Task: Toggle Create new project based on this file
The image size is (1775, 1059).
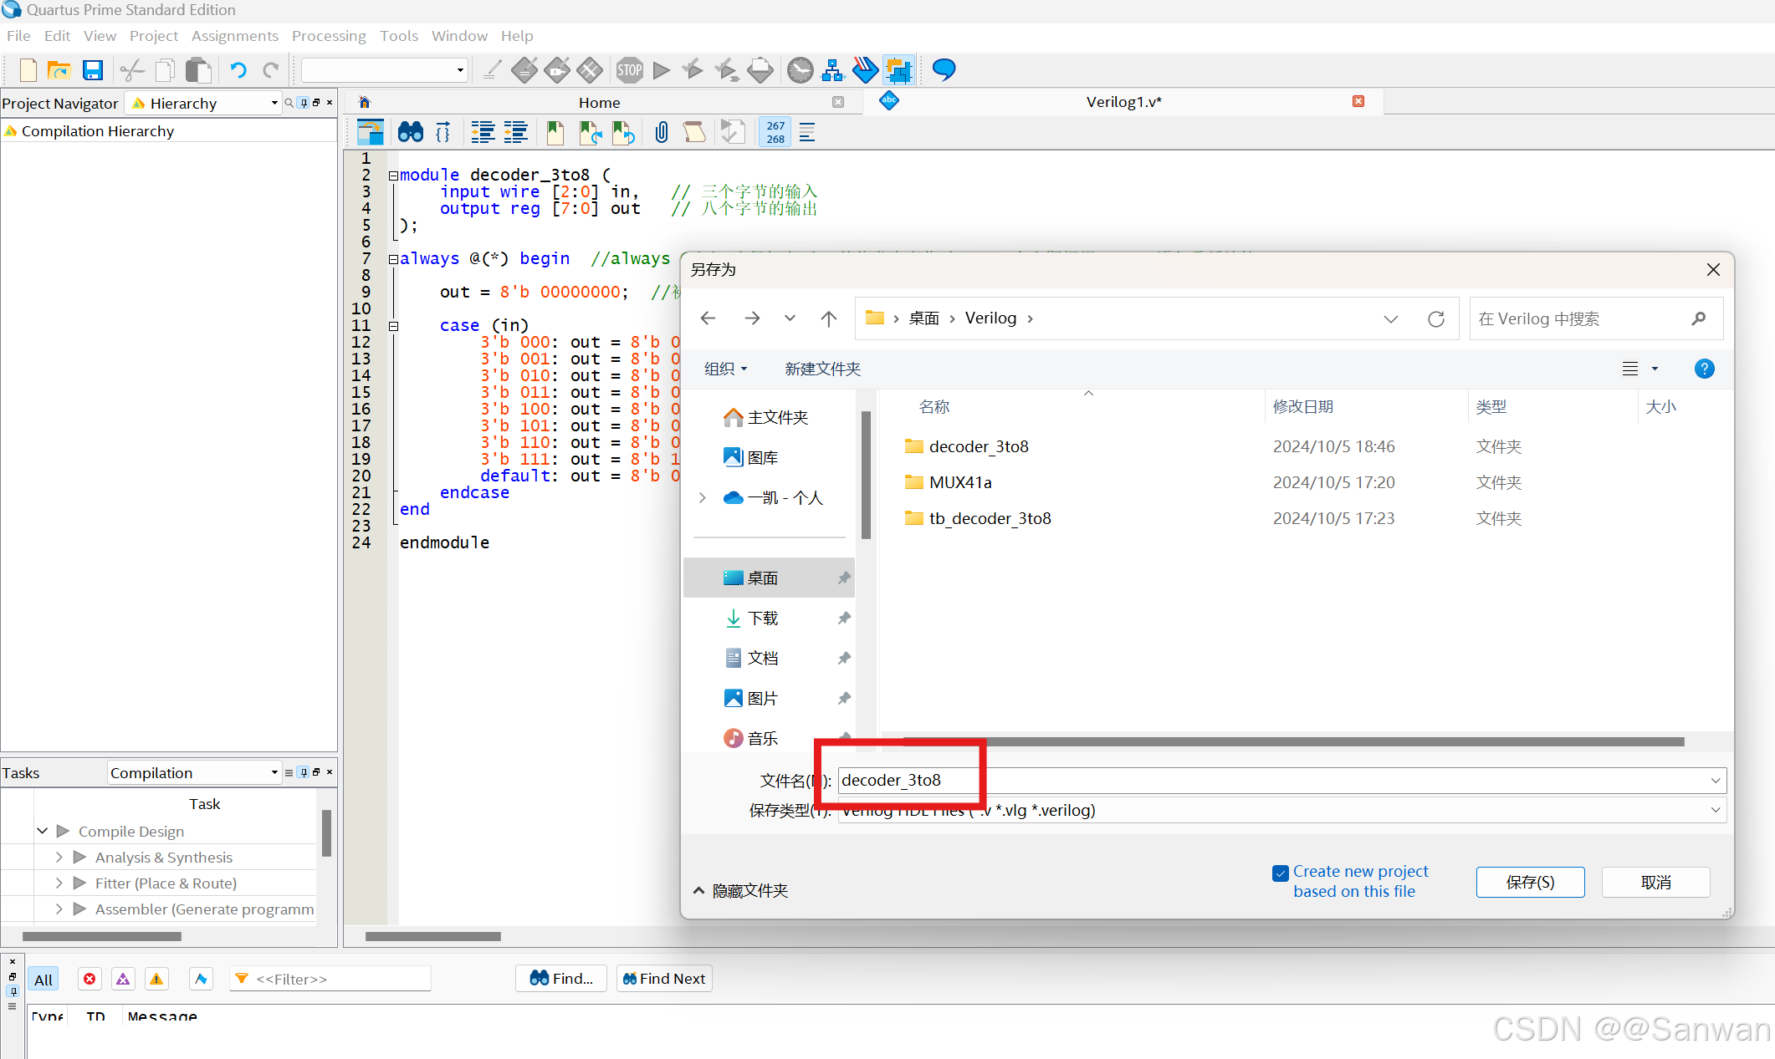Action: tap(1281, 873)
